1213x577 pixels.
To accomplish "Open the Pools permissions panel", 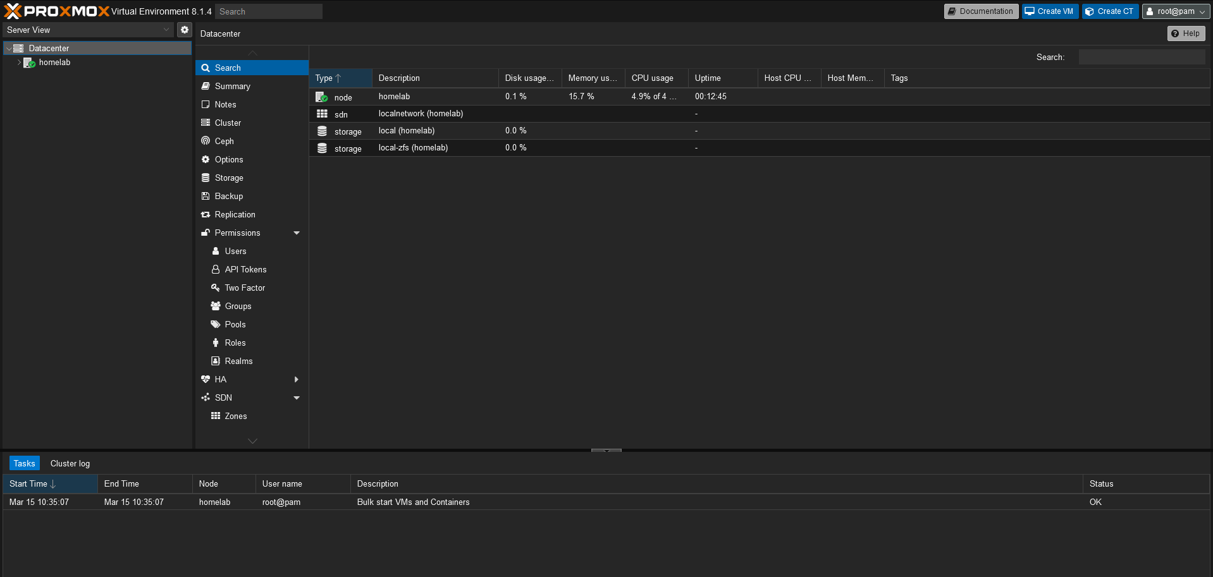I will (235, 324).
